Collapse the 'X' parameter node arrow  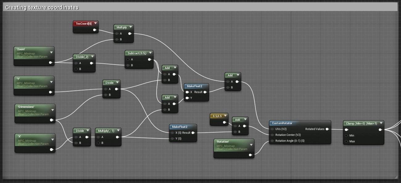tap(52, 139)
